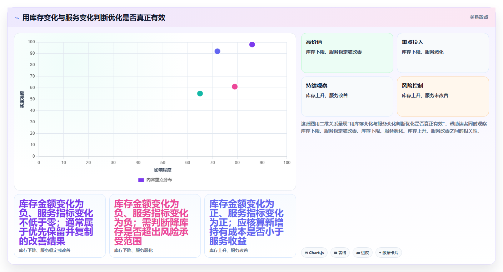Click the caption 库存上升、服务改善 under blue card

click(x=229, y=251)
